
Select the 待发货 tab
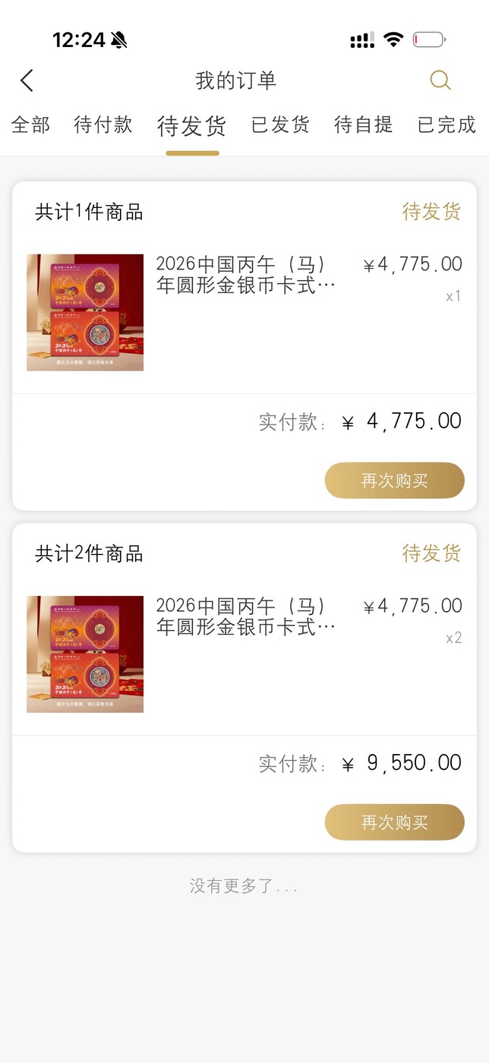[192, 126]
